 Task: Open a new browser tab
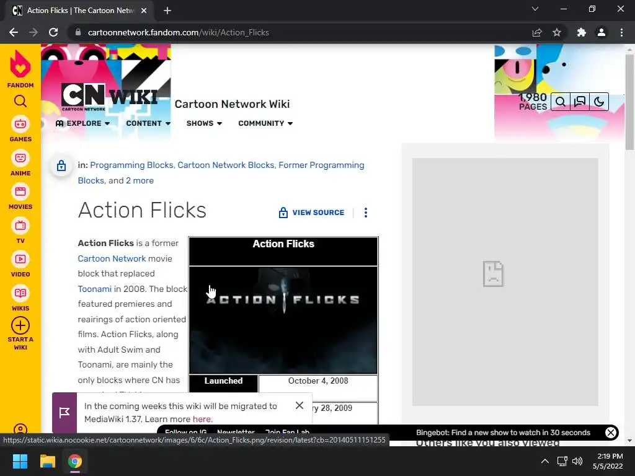pyautogui.click(x=167, y=11)
